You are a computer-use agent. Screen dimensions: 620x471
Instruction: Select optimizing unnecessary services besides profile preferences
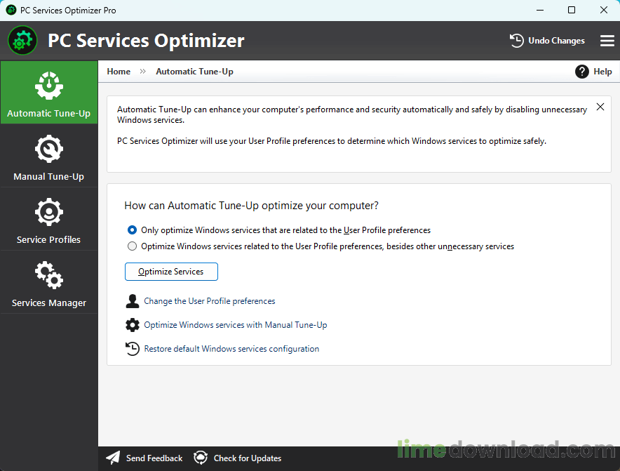click(x=132, y=246)
